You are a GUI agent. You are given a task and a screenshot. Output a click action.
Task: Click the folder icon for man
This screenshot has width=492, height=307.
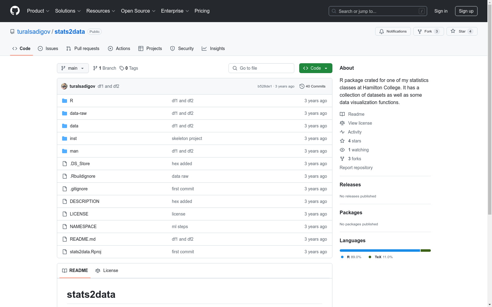pos(65,151)
